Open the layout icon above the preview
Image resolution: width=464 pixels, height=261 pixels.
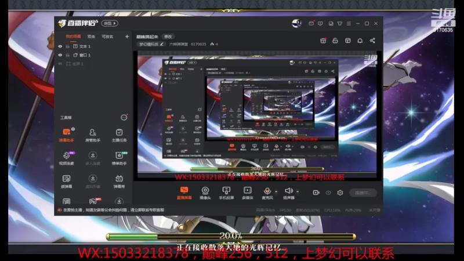[347, 41]
